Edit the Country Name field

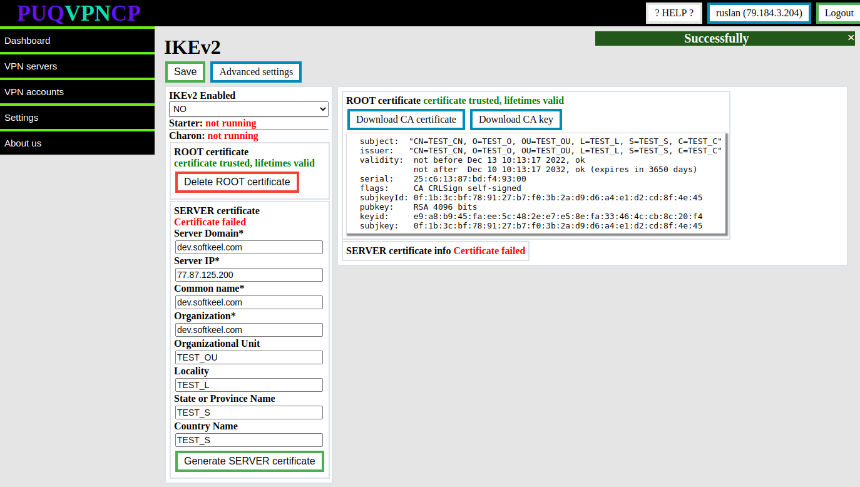click(248, 440)
